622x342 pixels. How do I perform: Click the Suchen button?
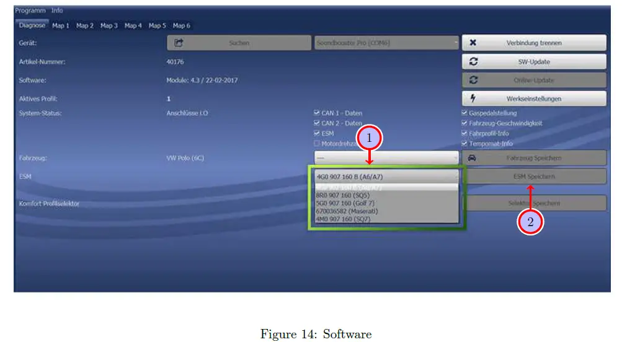click(x=239, y=43)
